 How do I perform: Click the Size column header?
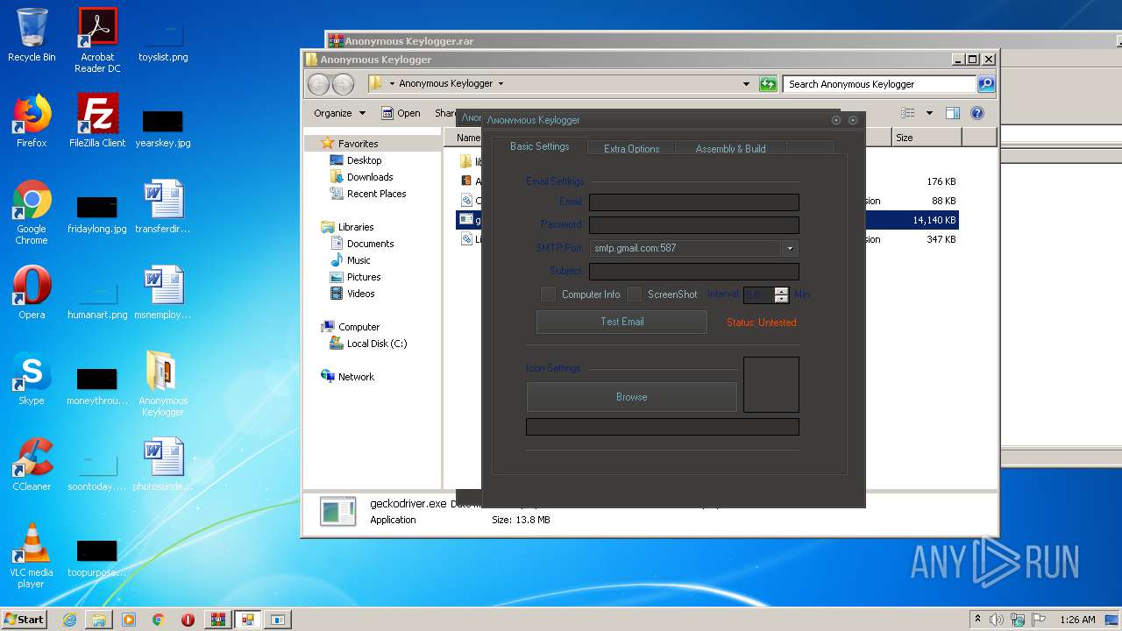pos(927,138)
